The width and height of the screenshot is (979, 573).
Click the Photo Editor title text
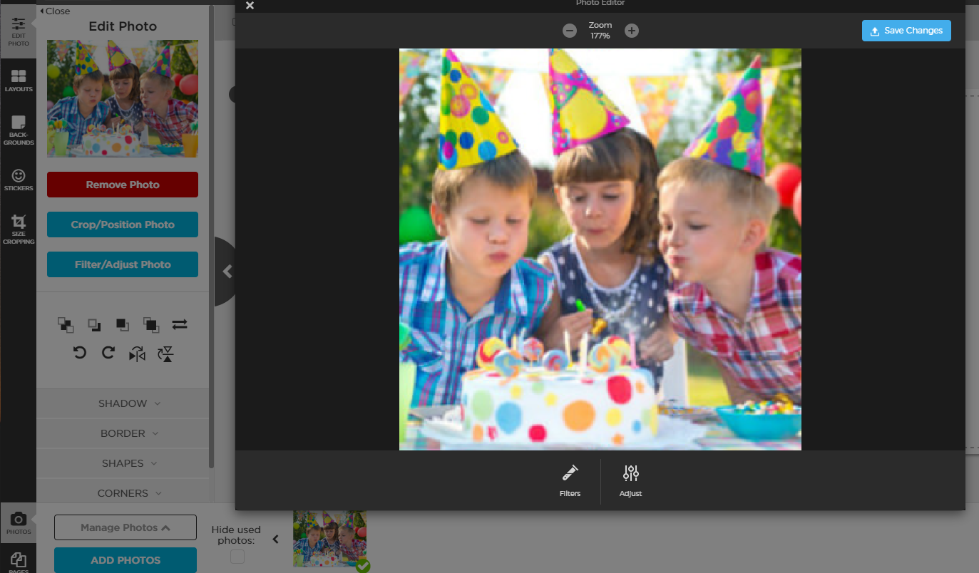600,3
